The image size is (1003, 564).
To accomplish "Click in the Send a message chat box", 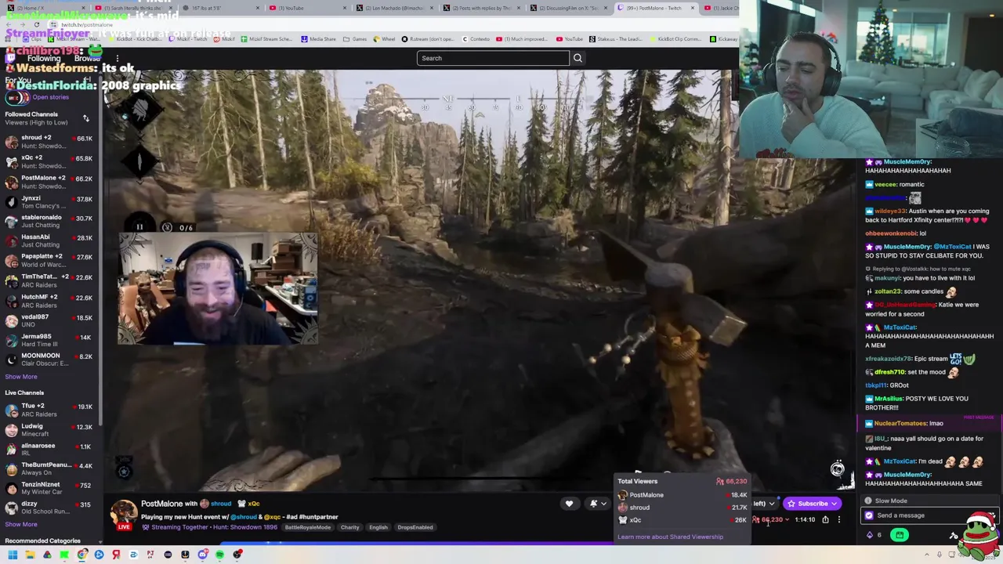I will pos(929,515).
